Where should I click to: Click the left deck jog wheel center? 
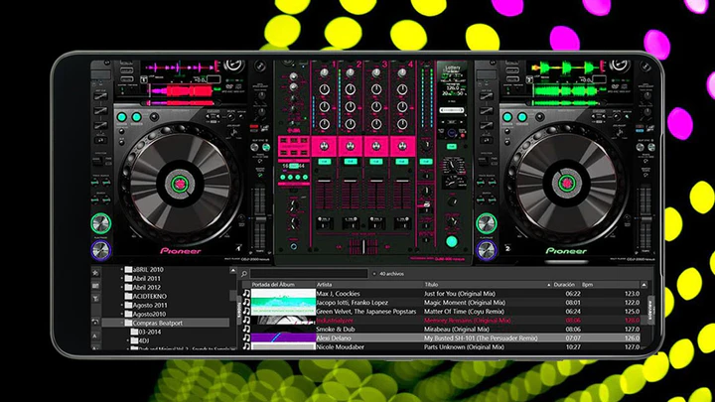coord(178,182)
